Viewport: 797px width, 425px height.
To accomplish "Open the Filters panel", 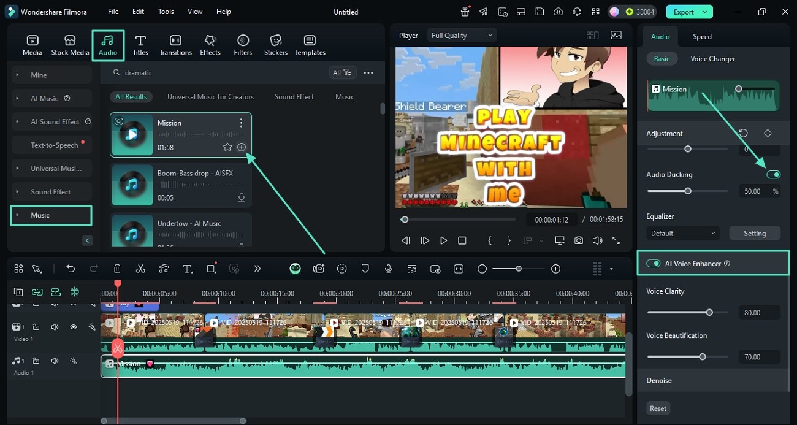I will (x=243, y=45).
